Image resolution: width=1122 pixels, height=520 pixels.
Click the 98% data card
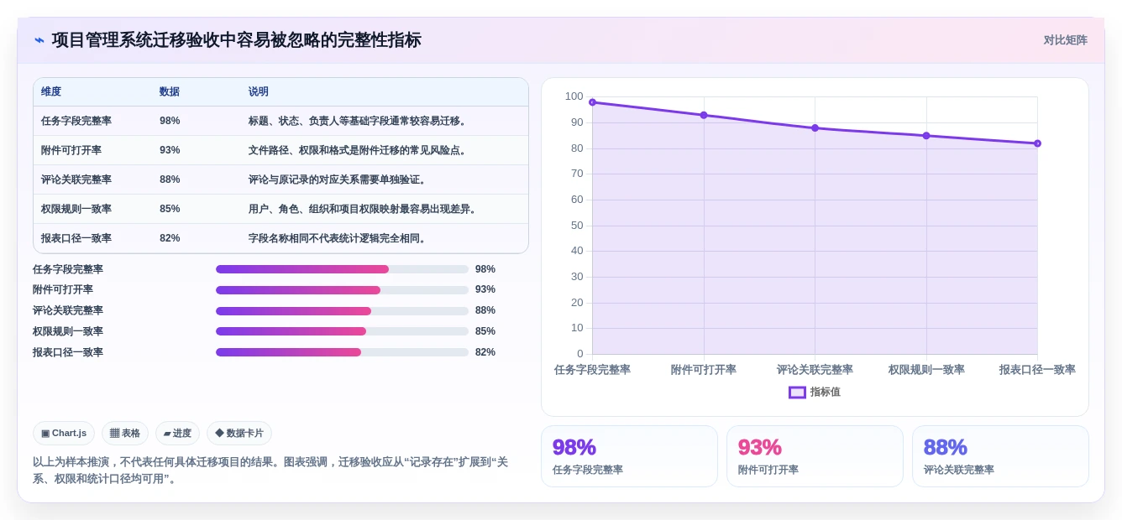629,456
